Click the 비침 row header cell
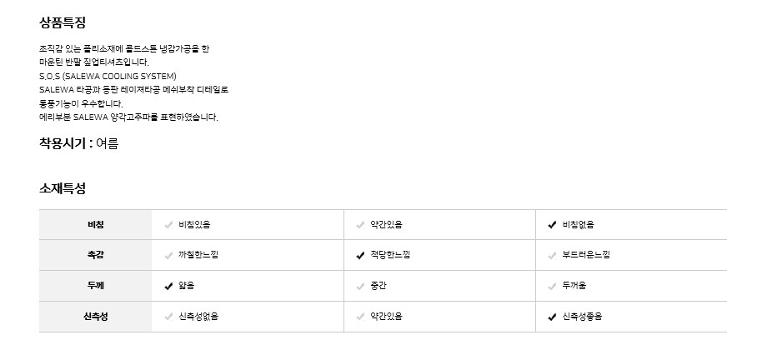This screenshot has width=767, height=350. pyautogui.click(x=95, y=225)
